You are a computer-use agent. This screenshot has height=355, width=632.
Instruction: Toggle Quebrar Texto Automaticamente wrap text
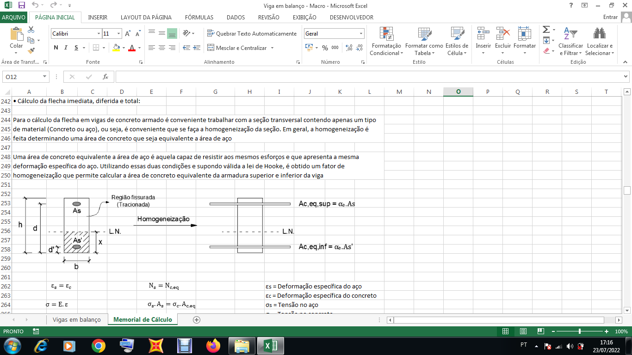252,33
